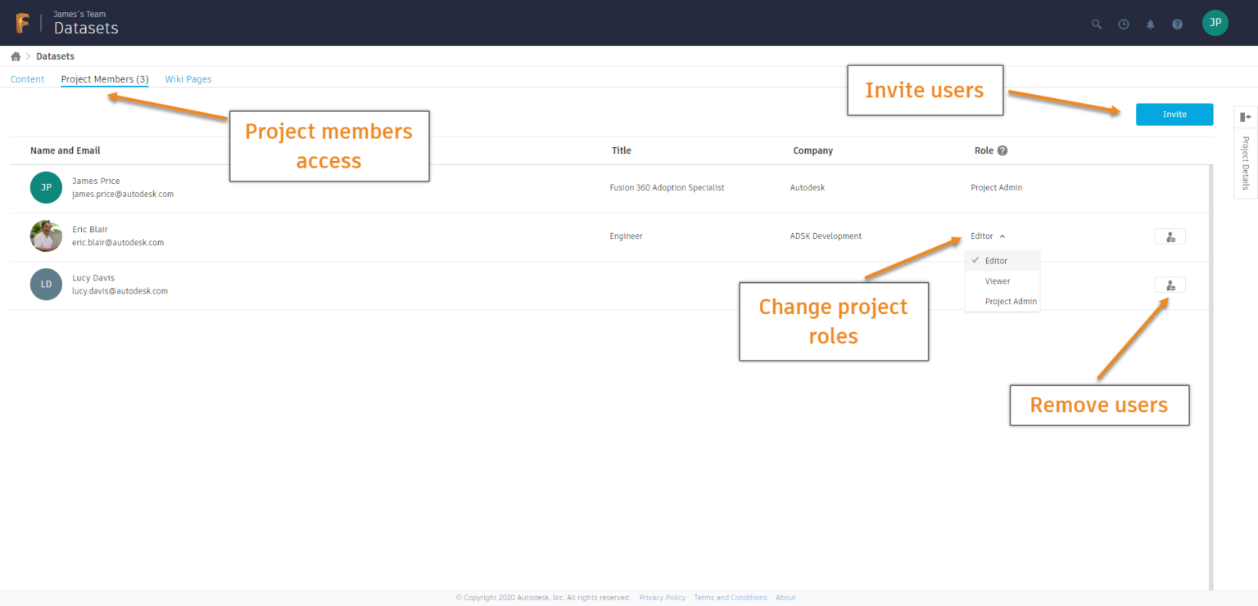Click the home icon in the breadcrumb

pyautogui.click(x=15, y=56)
